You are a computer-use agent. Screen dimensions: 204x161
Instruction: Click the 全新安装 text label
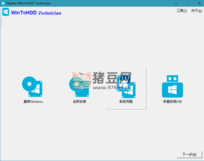point(79,101)
